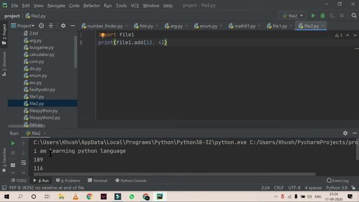
Task: Open VLC from the taskbar
Action: [75, 196]
